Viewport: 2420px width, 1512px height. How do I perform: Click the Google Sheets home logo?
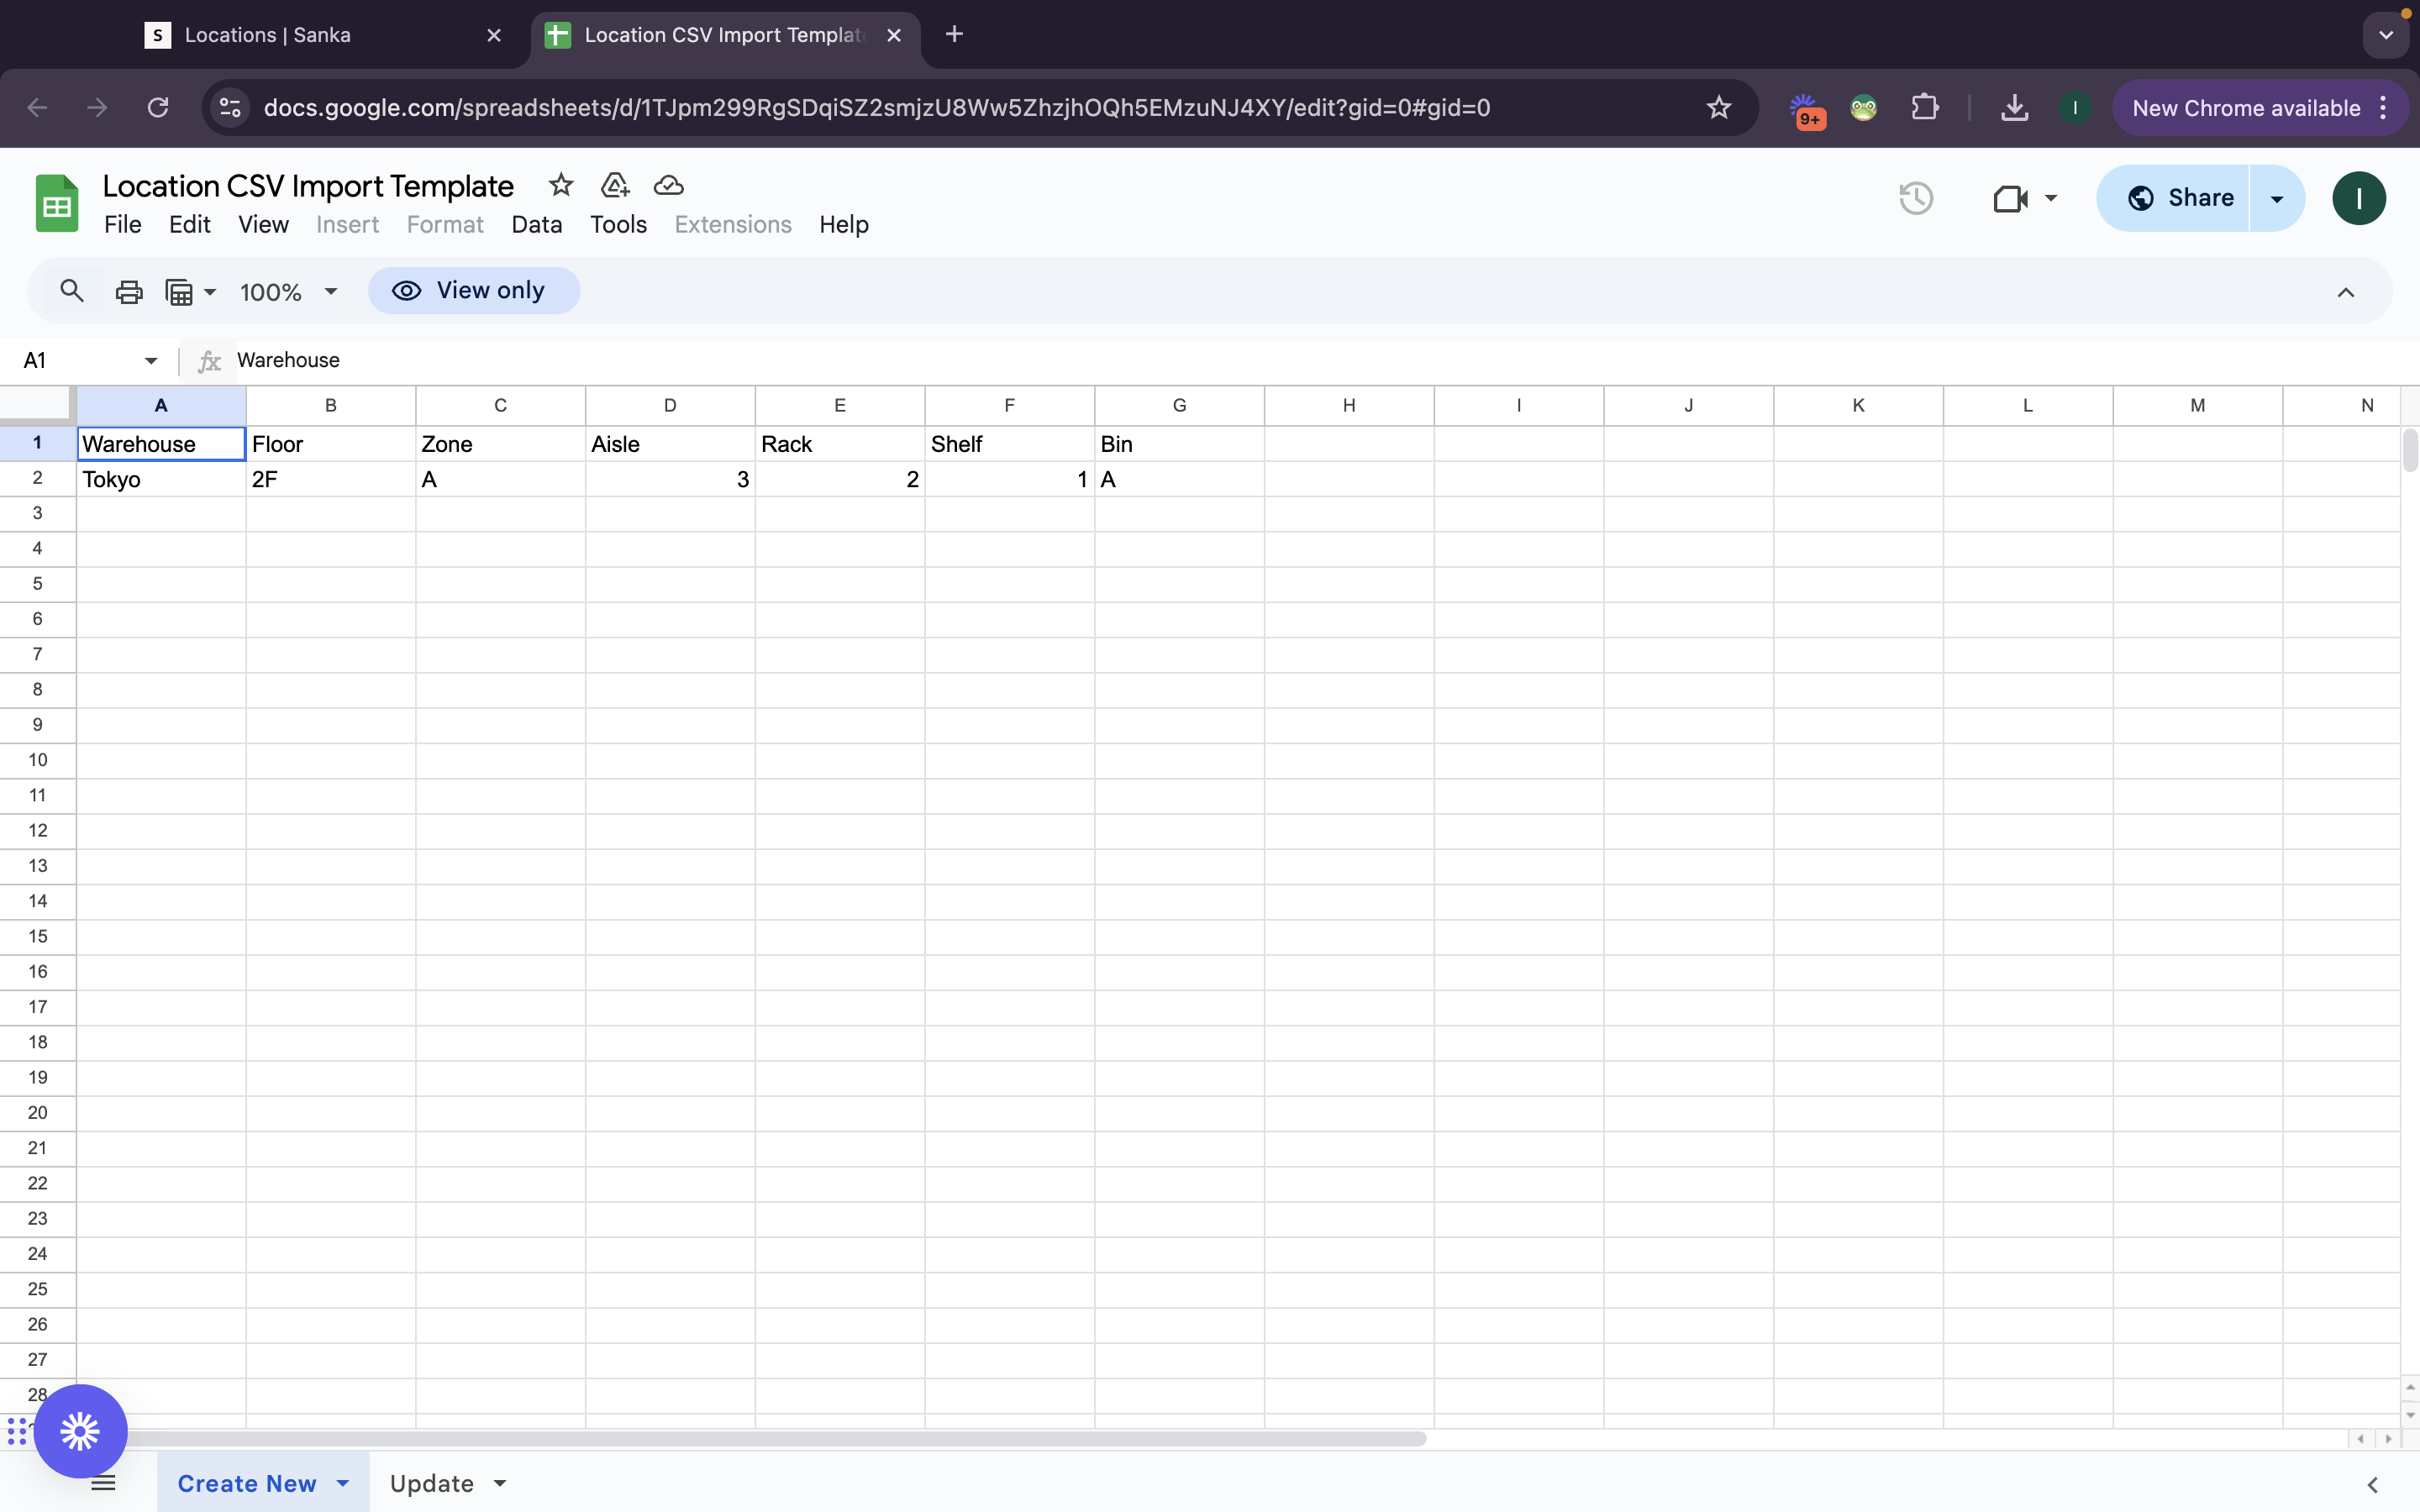pos(57,204)
